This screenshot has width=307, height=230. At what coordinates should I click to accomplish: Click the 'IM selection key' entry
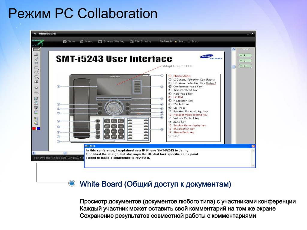coord(184,129)
